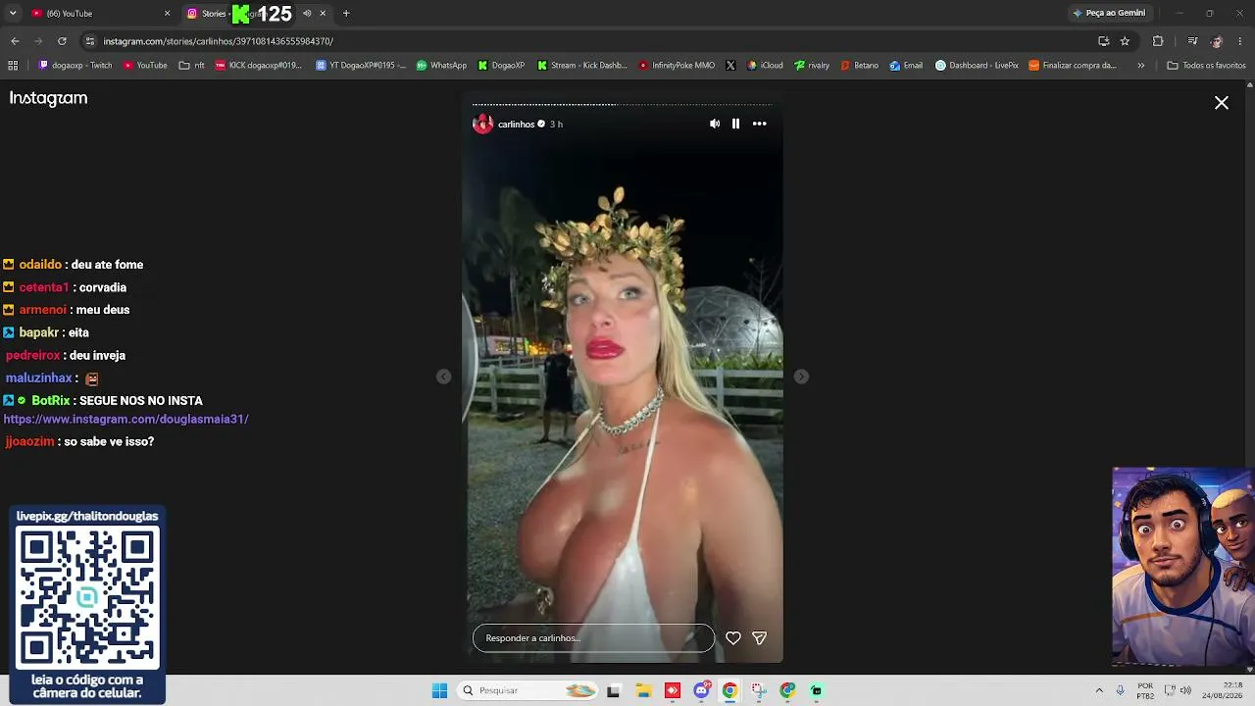Show hidden system tray icons
The height and width of the screenshot is (706, 1255).
click(x=1099, y=690)
